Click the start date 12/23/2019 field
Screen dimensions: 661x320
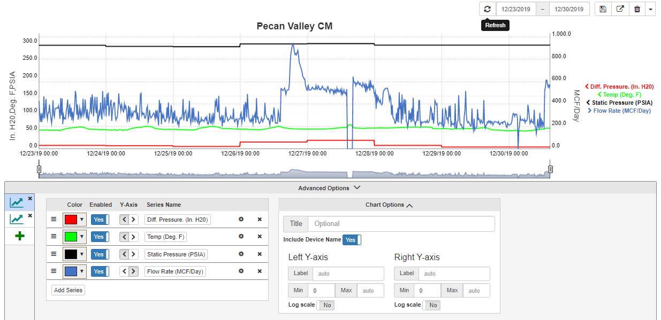pos(516,9)
